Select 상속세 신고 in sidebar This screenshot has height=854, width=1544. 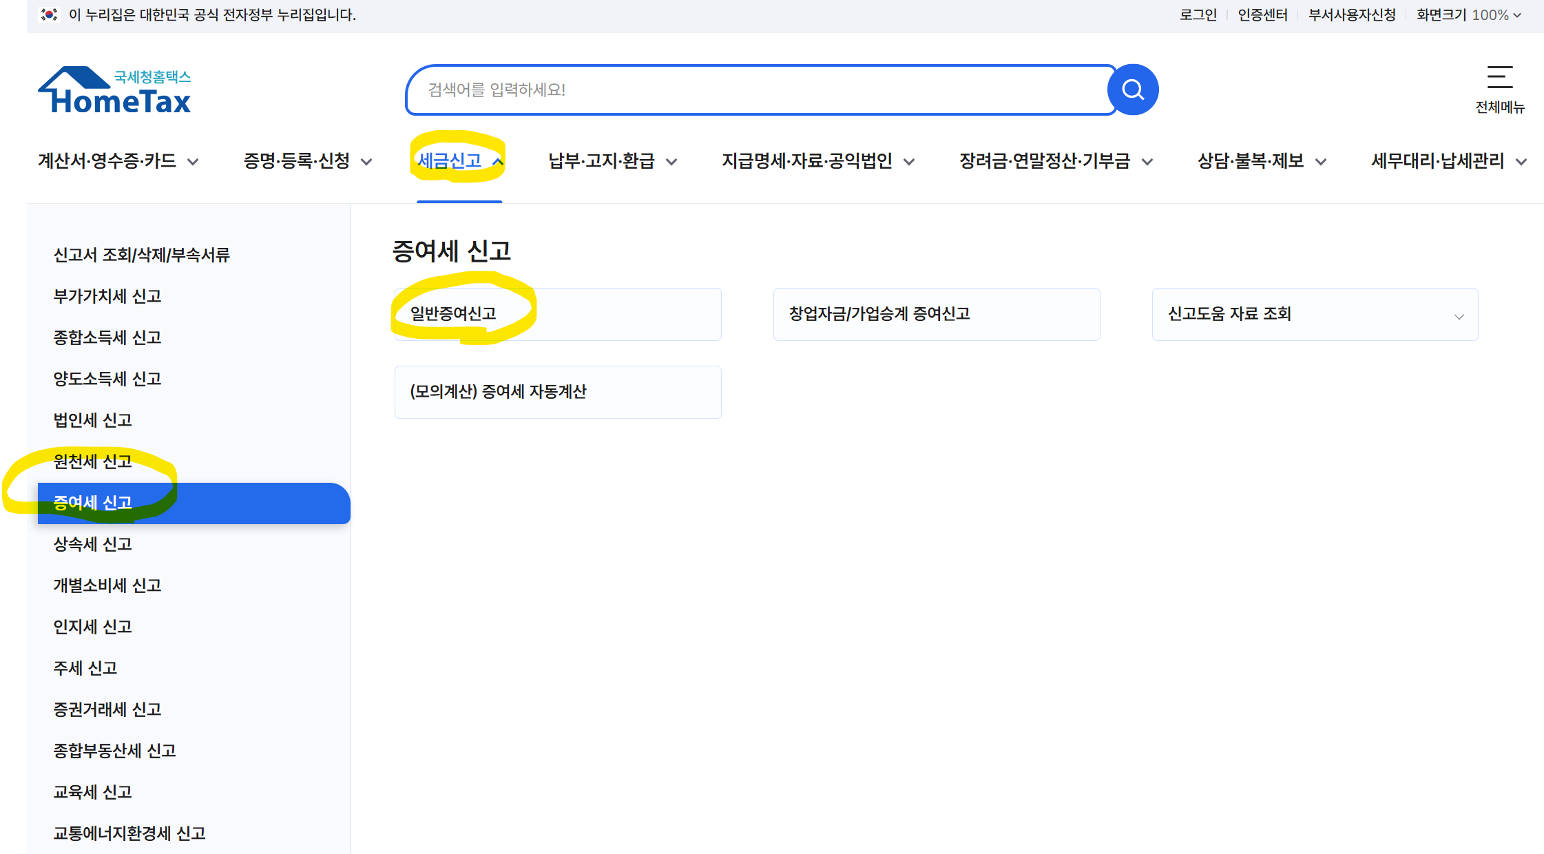click(93, 544)
